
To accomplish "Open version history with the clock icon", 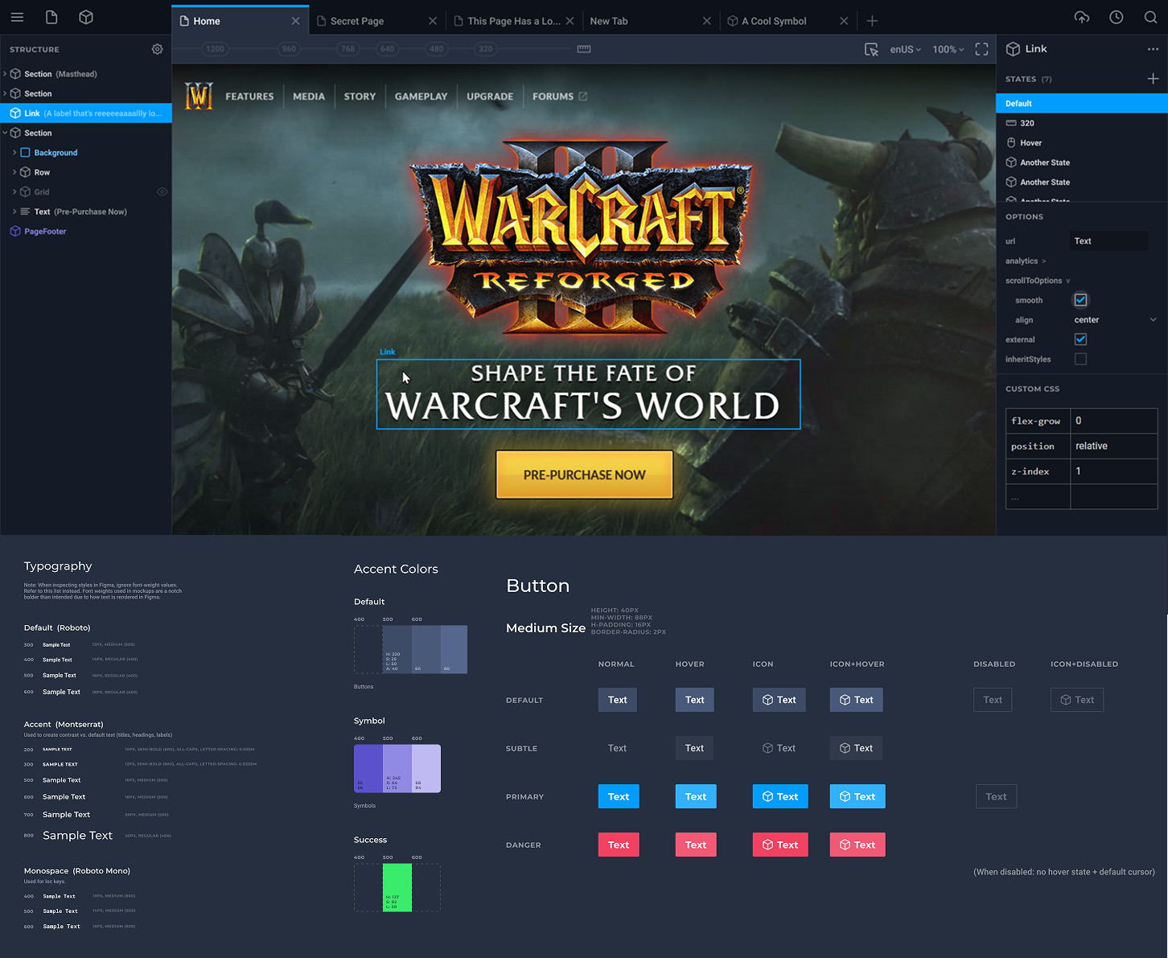I will coord(1116,17).
